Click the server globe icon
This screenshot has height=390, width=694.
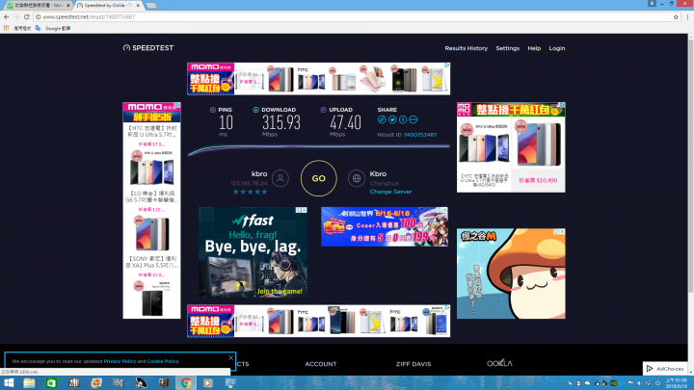pos(357,178)
